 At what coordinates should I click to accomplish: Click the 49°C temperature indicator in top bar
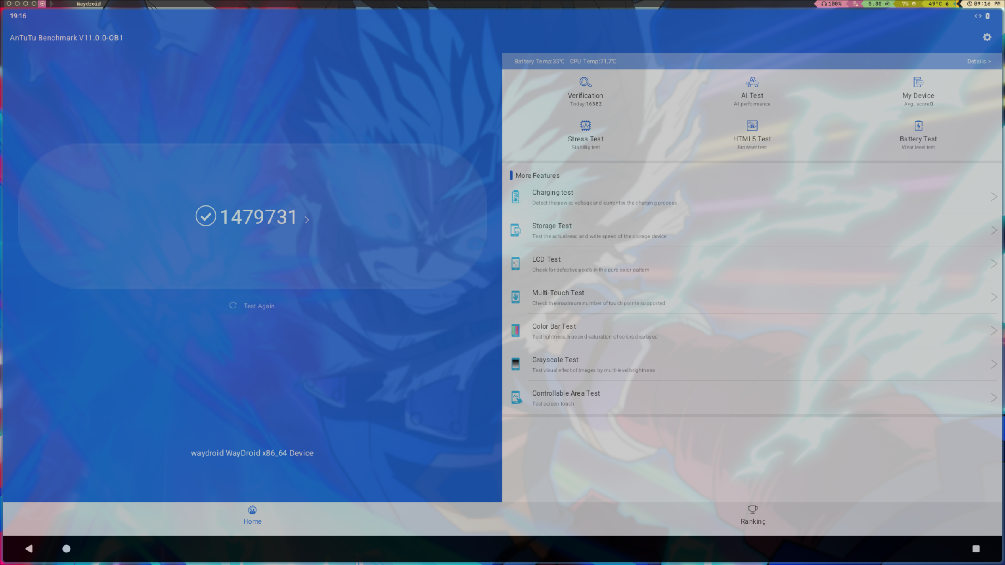(938, 4)
